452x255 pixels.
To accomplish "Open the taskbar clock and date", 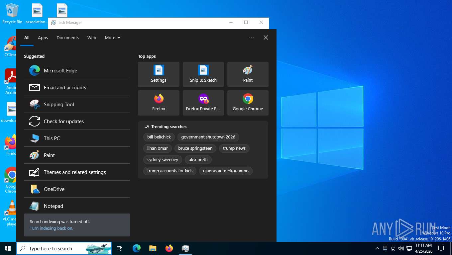I will (x=424, y=248).
